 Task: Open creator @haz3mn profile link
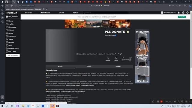point(111,35)
